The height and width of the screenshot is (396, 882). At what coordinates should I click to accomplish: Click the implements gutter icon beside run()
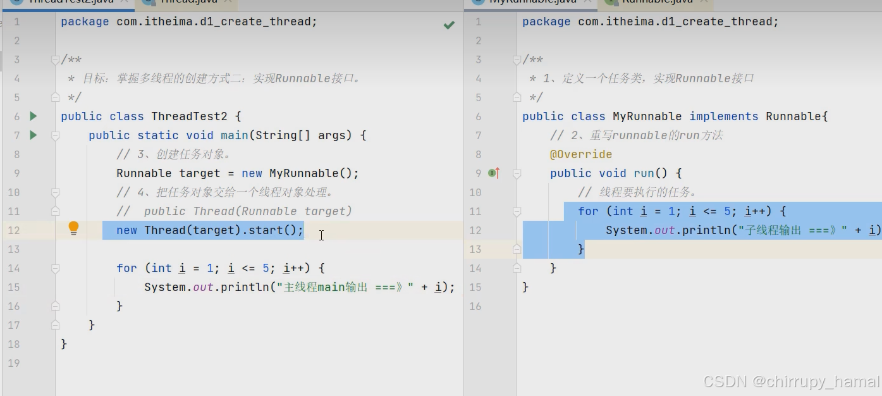pyautogui.click(x=494, y=173)
